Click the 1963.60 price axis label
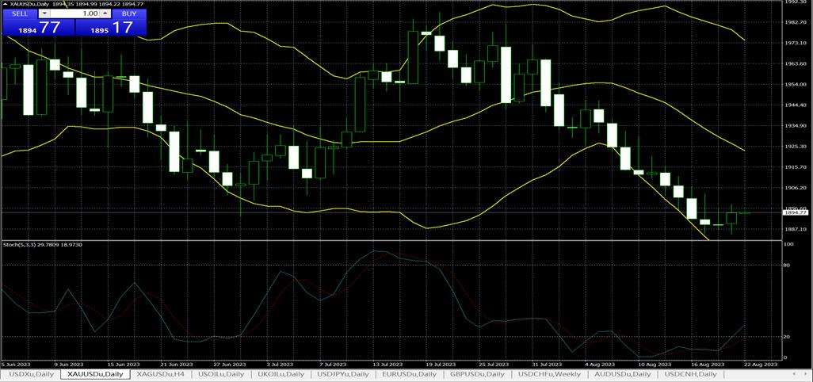The width and height of the screenshot is (813, 382). click(x=794, y=63)
